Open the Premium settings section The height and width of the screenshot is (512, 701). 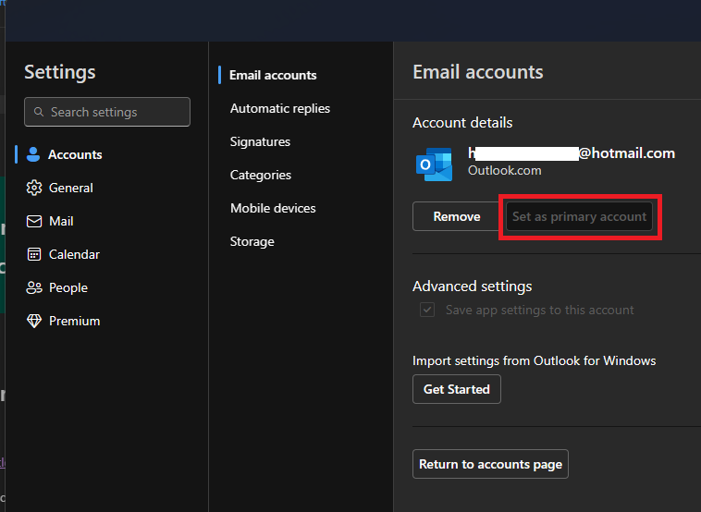[x=75, y=321]
